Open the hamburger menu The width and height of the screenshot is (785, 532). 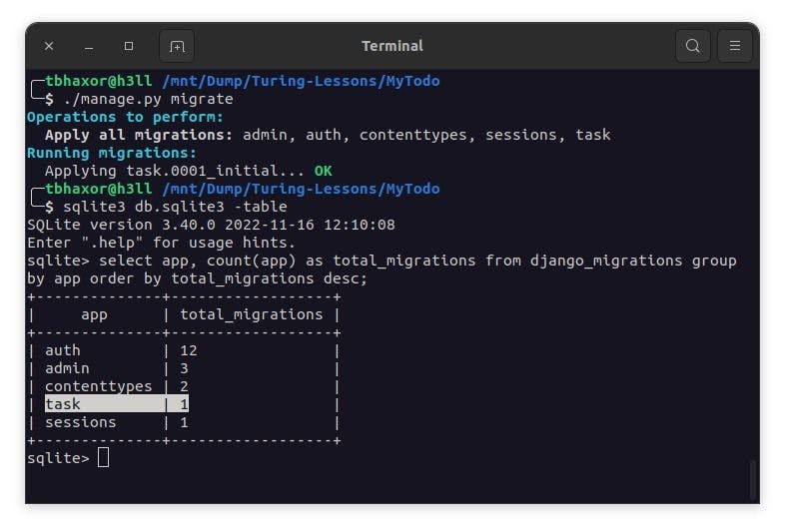(x=734, y=46)
